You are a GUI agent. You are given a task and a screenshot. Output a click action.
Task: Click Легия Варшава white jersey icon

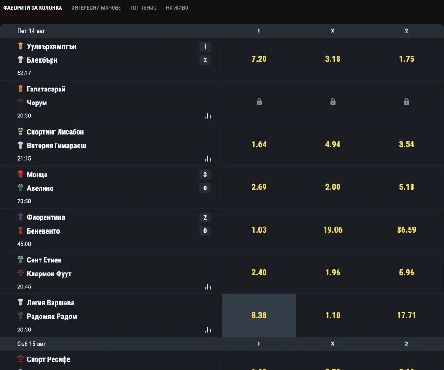tap(20, 302)
